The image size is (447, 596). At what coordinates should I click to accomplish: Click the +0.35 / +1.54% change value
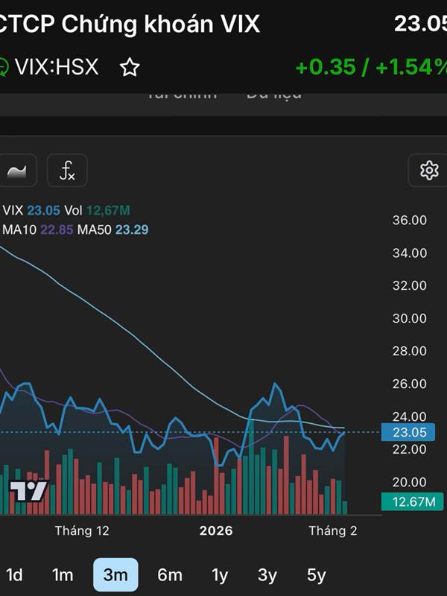pos(371,67)
